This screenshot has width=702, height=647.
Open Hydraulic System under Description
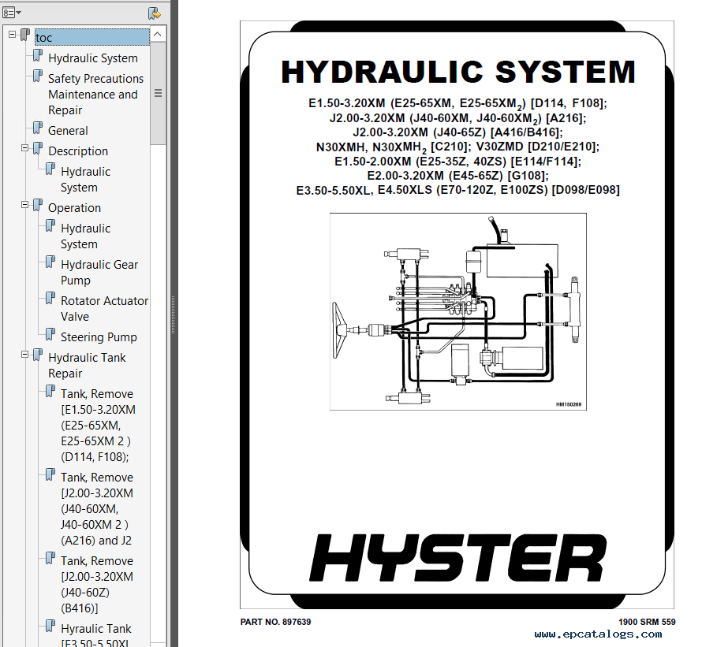pyautogui.click(x=85, y=180)
